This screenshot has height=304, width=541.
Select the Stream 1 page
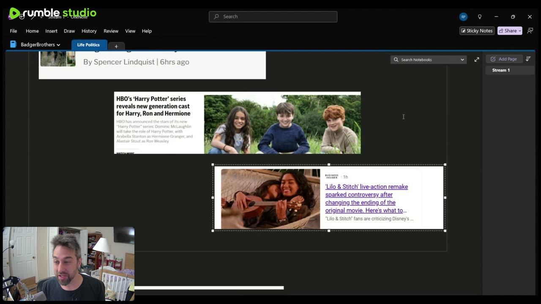[x=510, y=70]
